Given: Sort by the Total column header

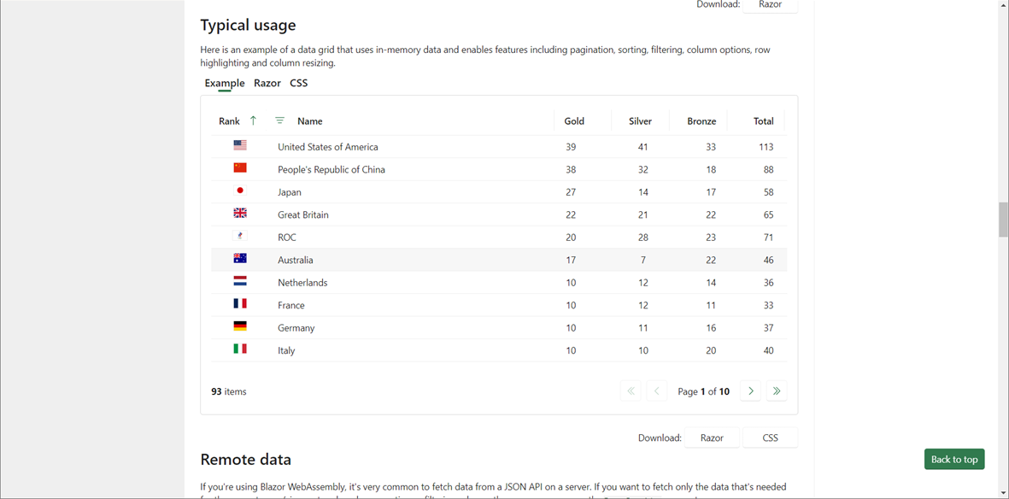Looking at the screenshot, I should pos(763,121).
